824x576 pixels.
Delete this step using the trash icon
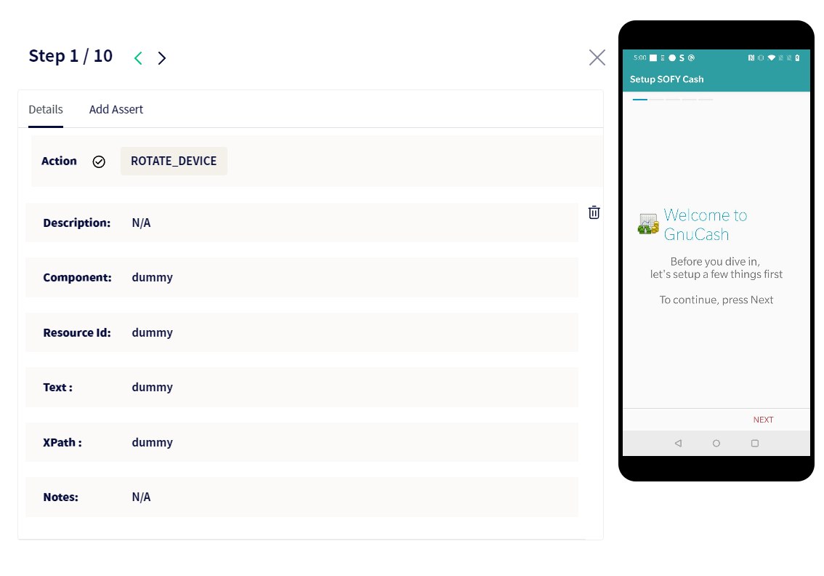point(594,212)
